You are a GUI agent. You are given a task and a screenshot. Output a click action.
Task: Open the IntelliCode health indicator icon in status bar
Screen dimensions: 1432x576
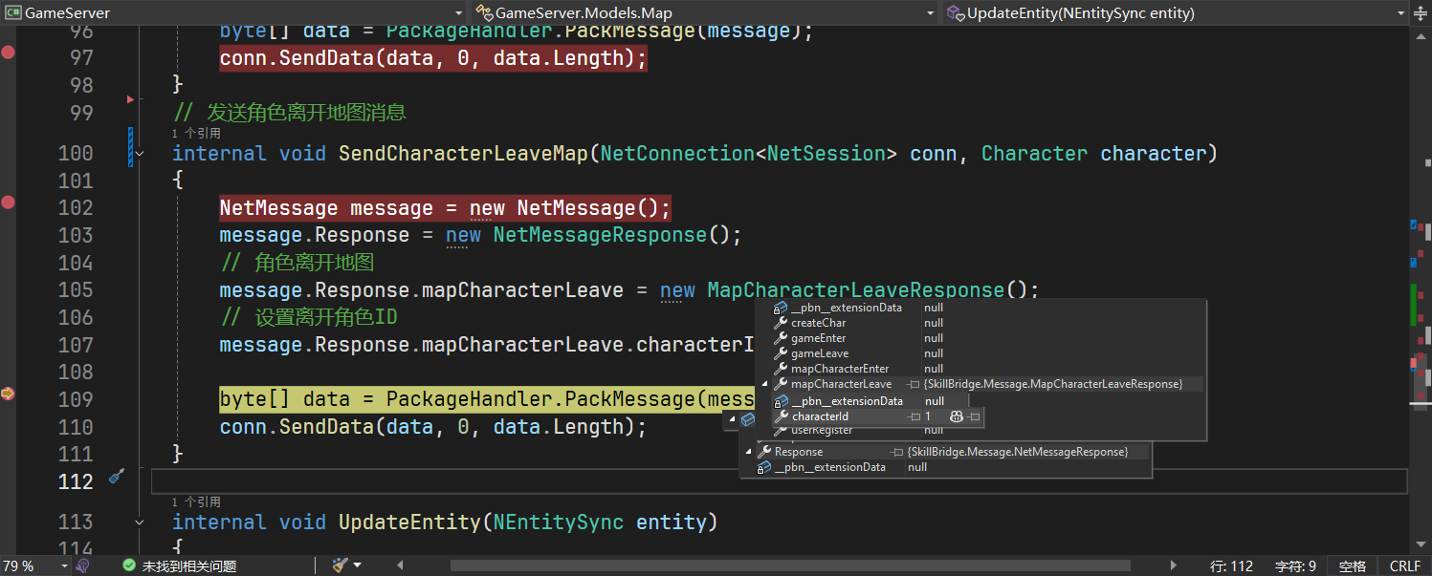(x=83, y=565)
